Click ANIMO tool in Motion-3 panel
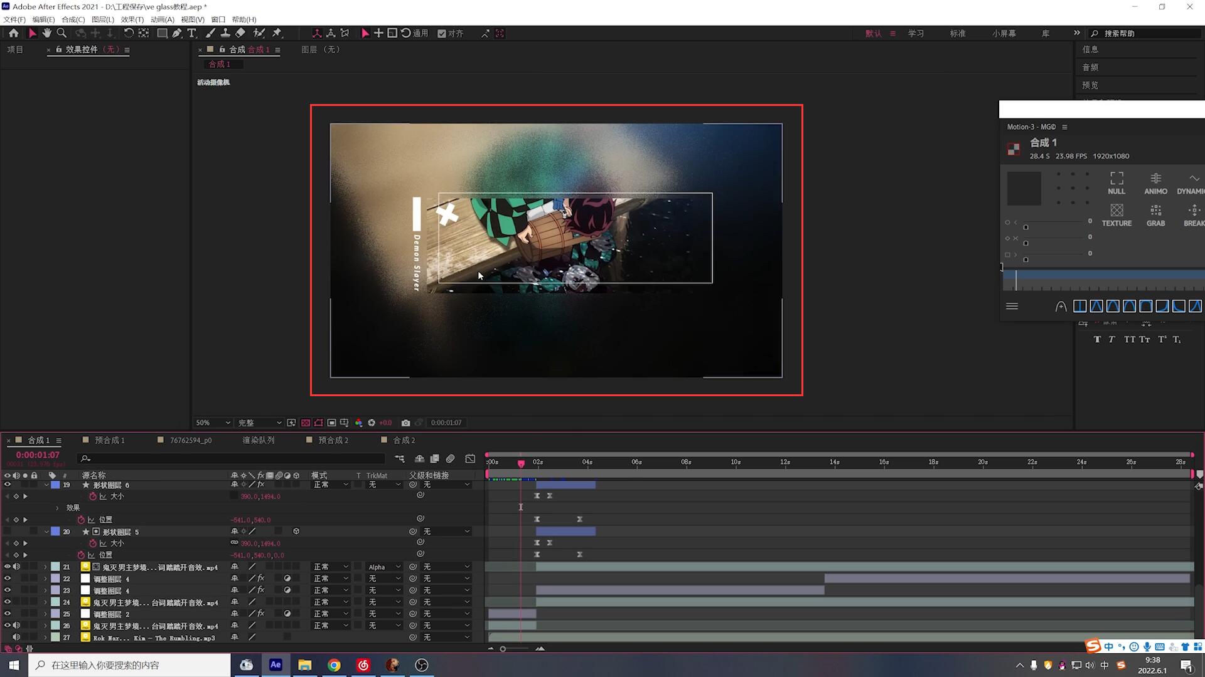Viewport: 1205px width, 677px height. point(1155,183)
